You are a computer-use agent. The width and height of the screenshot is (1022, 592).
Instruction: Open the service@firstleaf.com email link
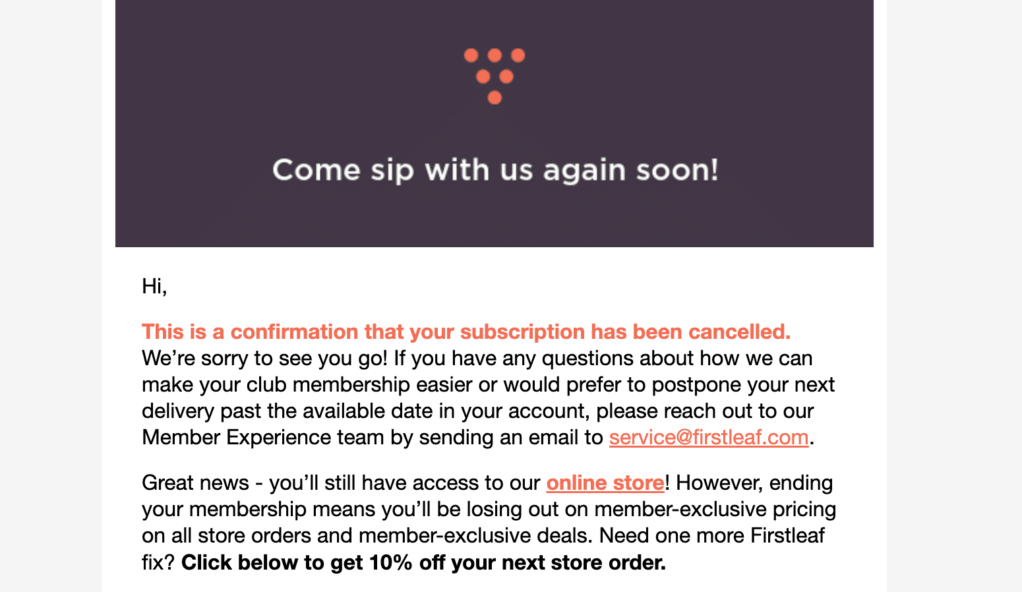pyautogui.click(x=708, y=438)
